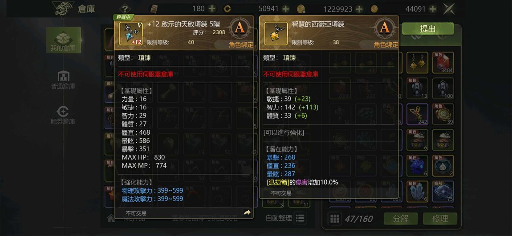Click 自動整理 auto-sort button

pos(285,218)
